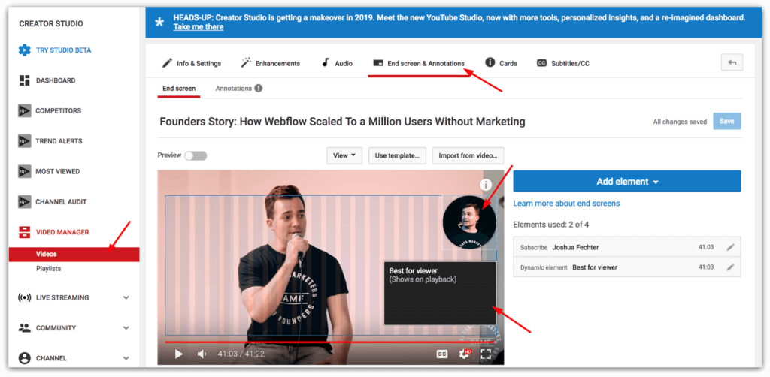
Task: Open Playlists under Video Manager
Action: [x=48, y=269]
